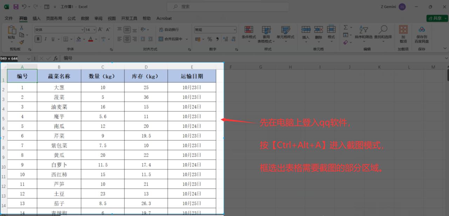Viewport: 449px width, 216px height.
Task: Switch to the 数据 (Data) tab
Action: [85, 18]
